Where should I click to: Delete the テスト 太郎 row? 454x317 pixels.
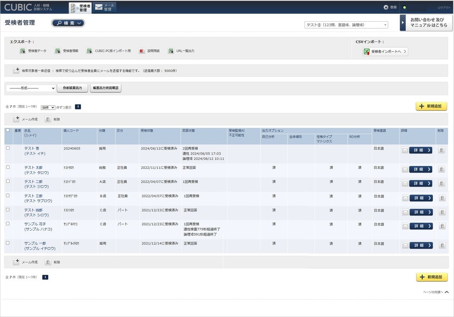pos(442,169)
